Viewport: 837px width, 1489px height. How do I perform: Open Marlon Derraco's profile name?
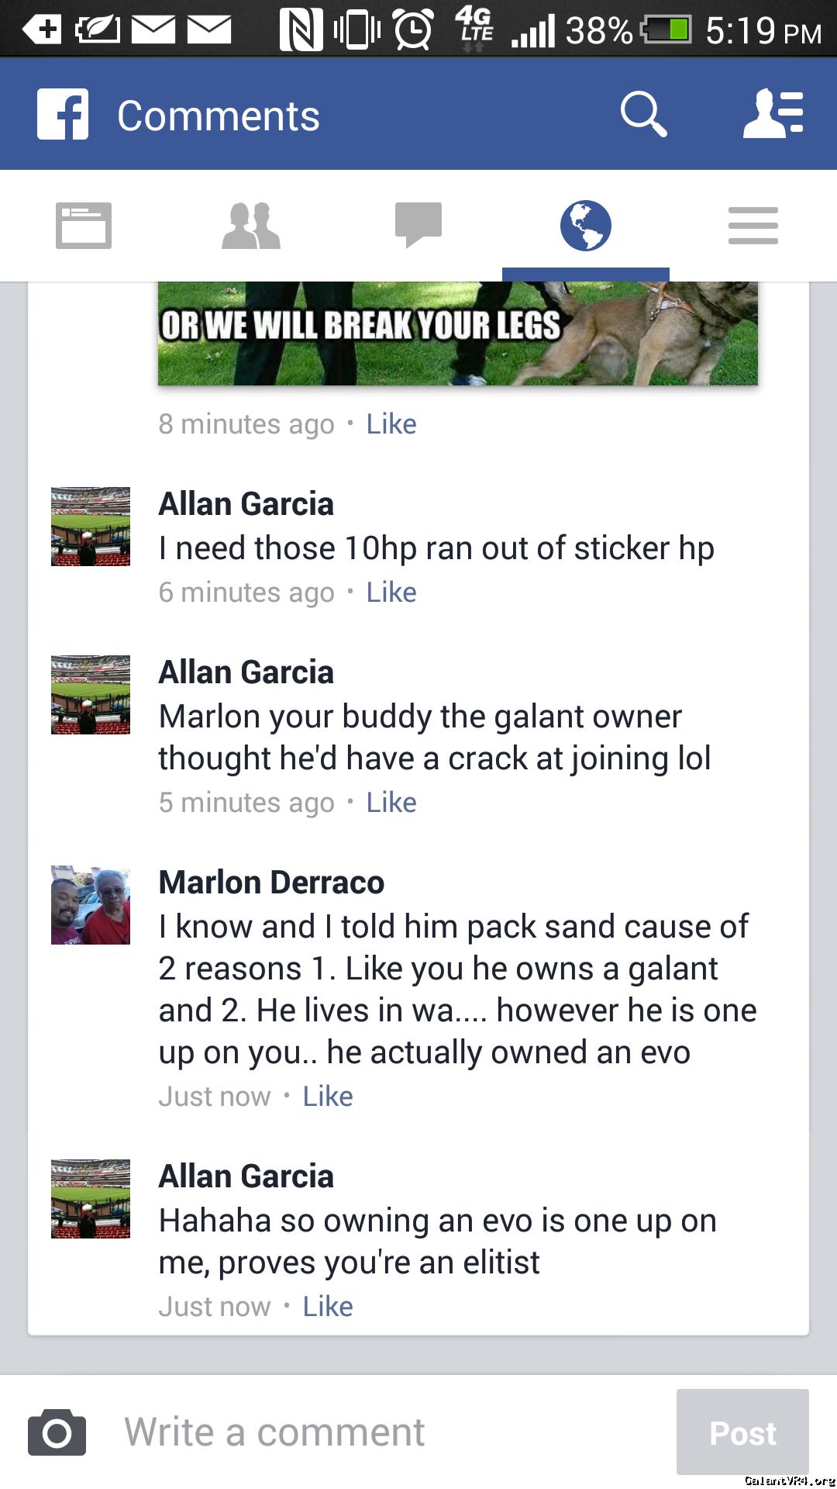pyautogui.click(x=271, y=883)
